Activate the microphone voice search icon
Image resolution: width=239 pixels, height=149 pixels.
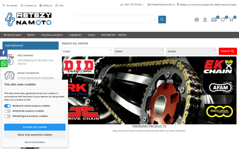pos(155,19)
